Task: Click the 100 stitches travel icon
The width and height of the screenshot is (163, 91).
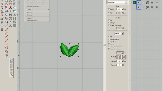Action: click(10, 18)
